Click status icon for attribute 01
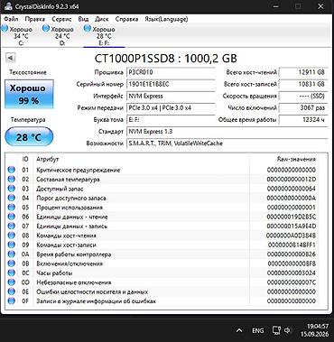Viewport: 334px width, 342px height. (12, 170)
